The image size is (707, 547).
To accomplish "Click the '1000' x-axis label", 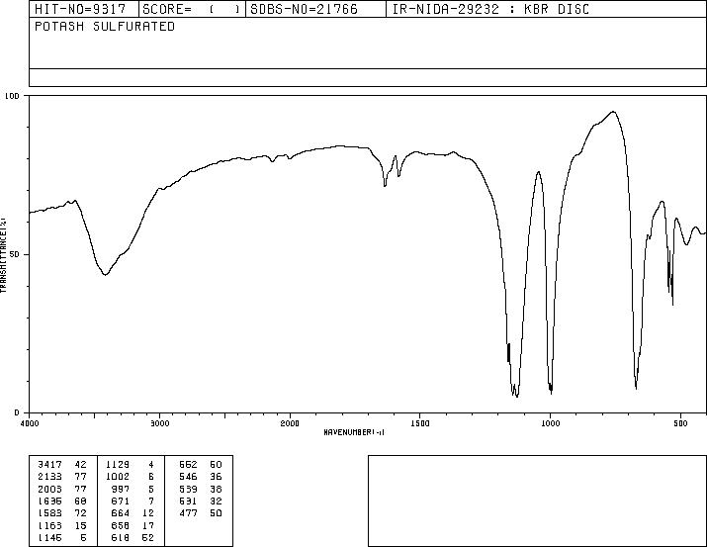I will (551, 423).
